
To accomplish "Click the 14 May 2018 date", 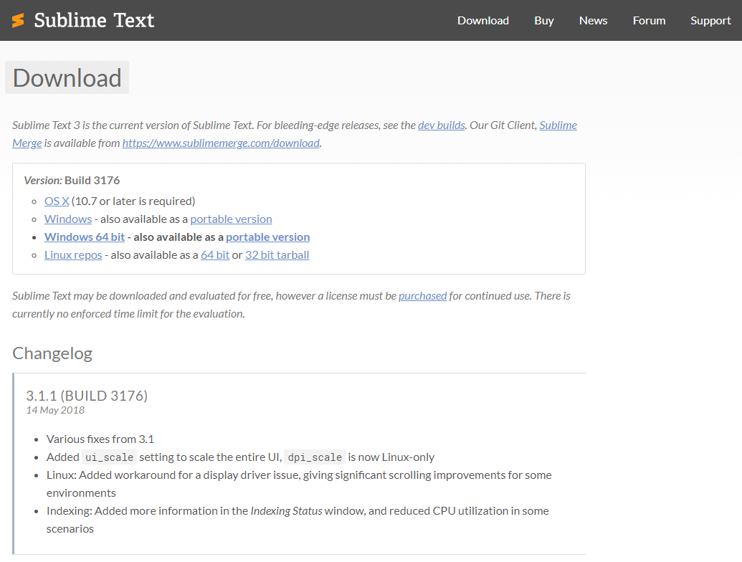I will point(55,410).
